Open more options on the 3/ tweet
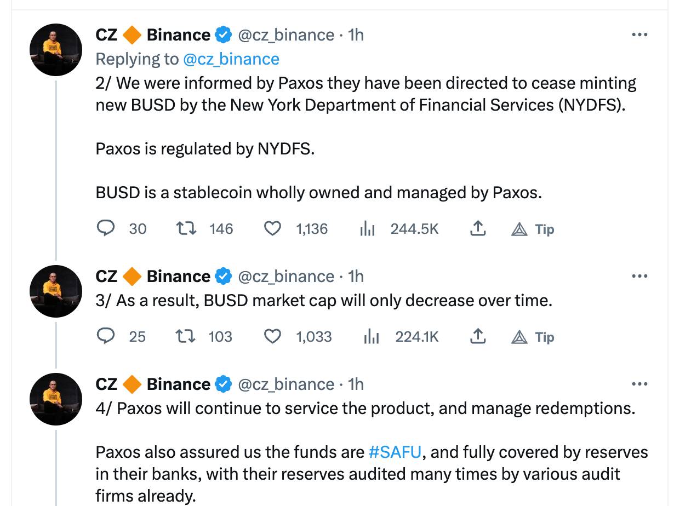 pos(639,277)
